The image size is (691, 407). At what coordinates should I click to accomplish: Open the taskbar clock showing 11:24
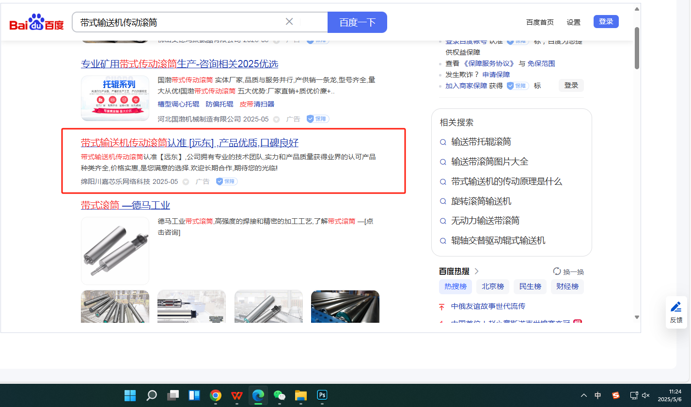670,395
